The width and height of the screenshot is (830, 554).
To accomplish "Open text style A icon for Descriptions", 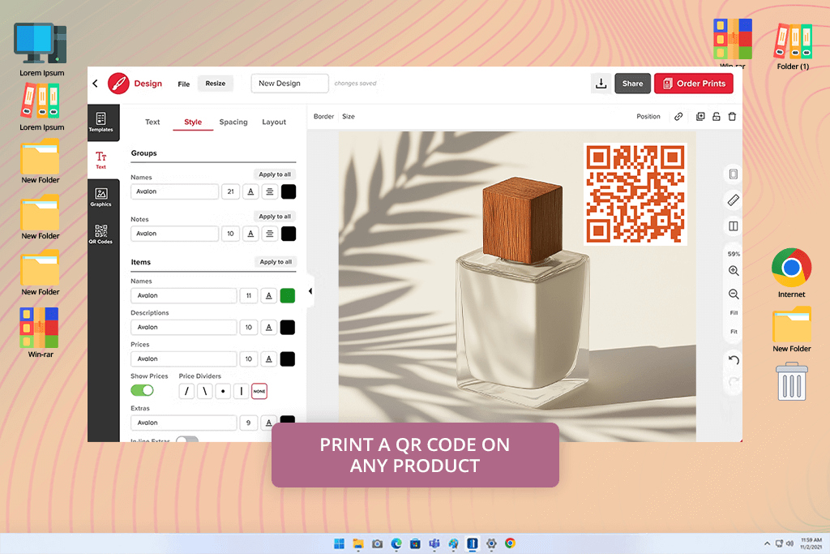I will pos(269,328).
